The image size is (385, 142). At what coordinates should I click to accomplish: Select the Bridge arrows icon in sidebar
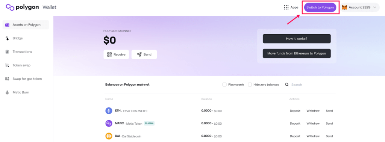pyautogui.click(x=8, y=38)
